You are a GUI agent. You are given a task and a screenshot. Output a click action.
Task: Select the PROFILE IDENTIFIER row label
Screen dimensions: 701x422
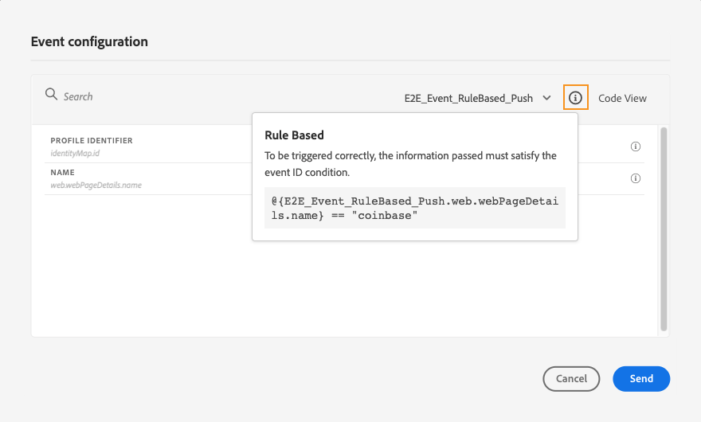(92, 141)
